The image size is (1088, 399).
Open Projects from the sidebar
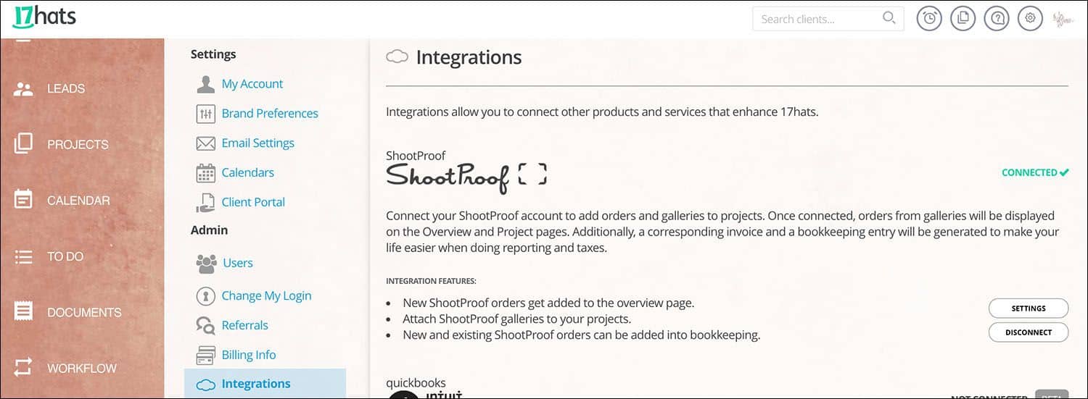point(77,145)
